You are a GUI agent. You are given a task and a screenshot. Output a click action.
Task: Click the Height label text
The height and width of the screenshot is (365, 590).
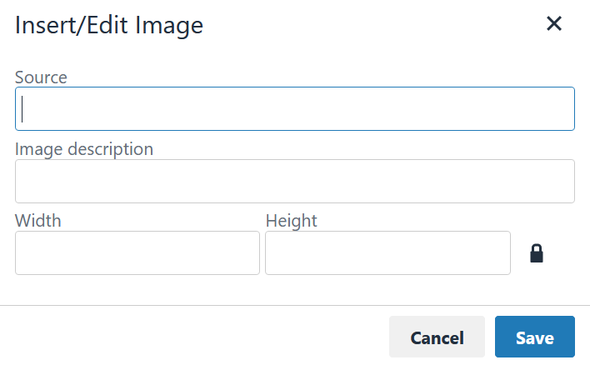click(291, 221)
